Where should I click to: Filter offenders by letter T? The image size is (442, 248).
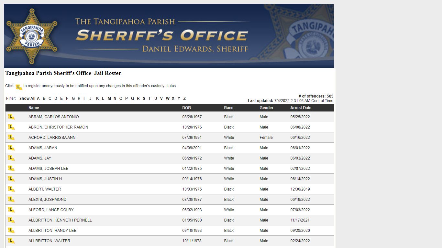[149, 98]
